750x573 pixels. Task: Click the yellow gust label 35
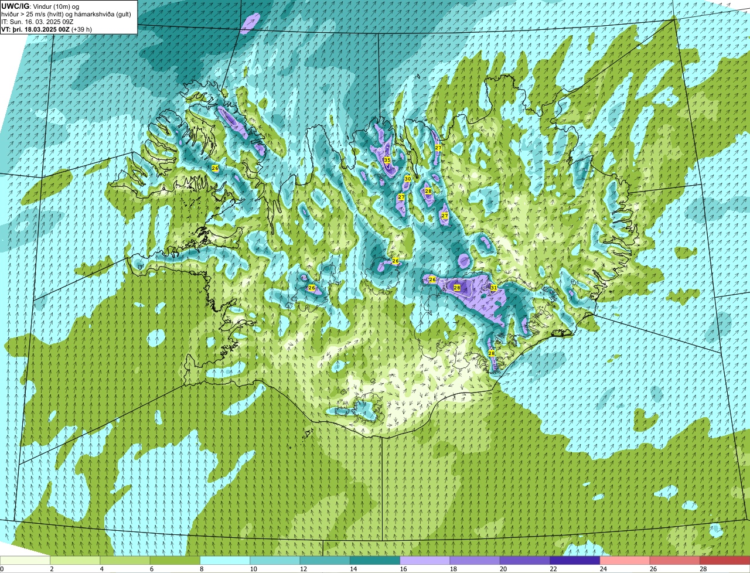(387, 160)
